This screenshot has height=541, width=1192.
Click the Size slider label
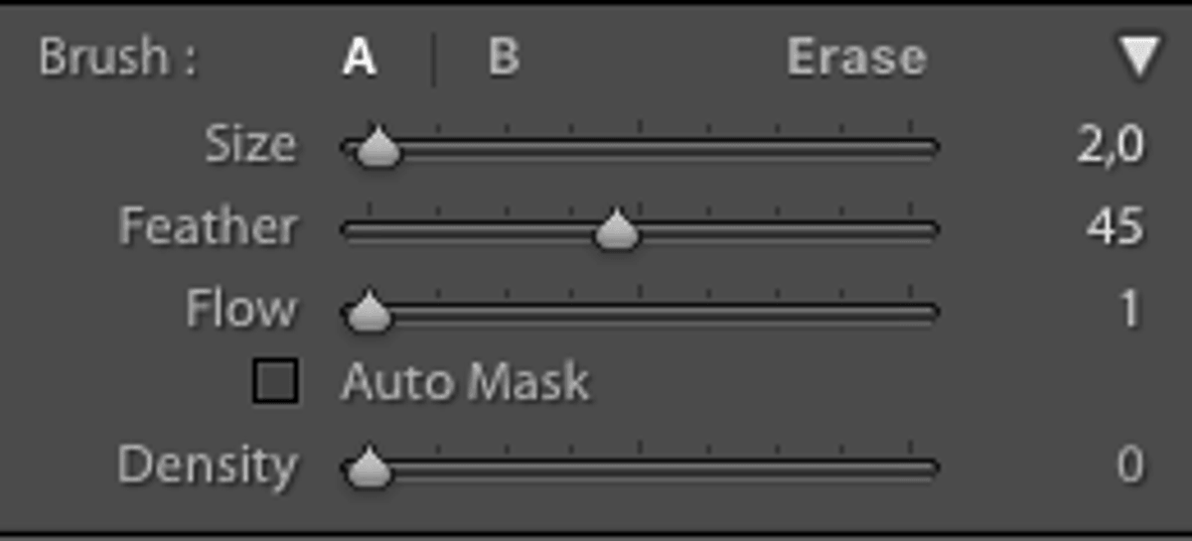(x=250, y=146)
